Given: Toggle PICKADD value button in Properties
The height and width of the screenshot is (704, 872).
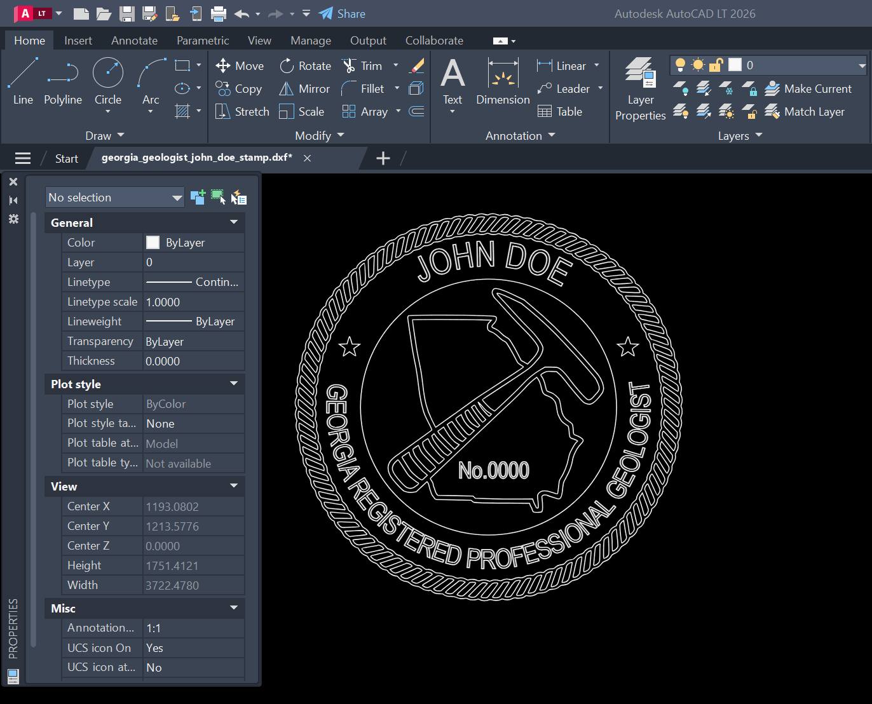Looking at the screenshot, I should 198,197.
